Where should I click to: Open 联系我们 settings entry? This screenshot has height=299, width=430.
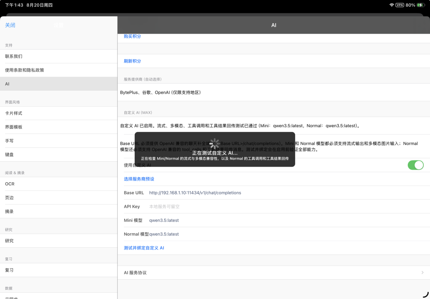59,56
